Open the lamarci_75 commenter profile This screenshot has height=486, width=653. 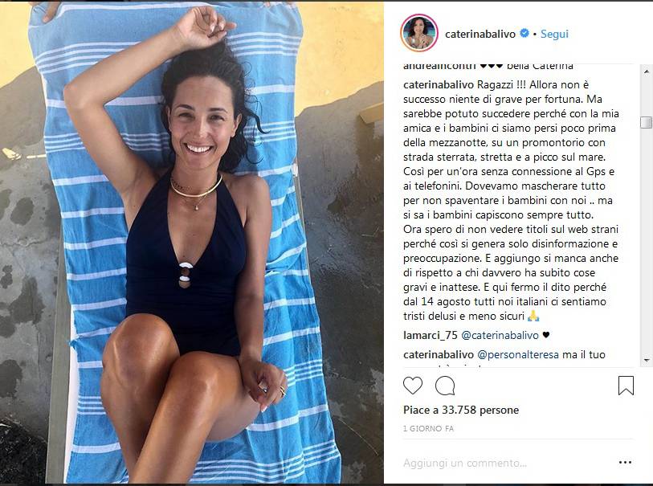coord(431,335)
